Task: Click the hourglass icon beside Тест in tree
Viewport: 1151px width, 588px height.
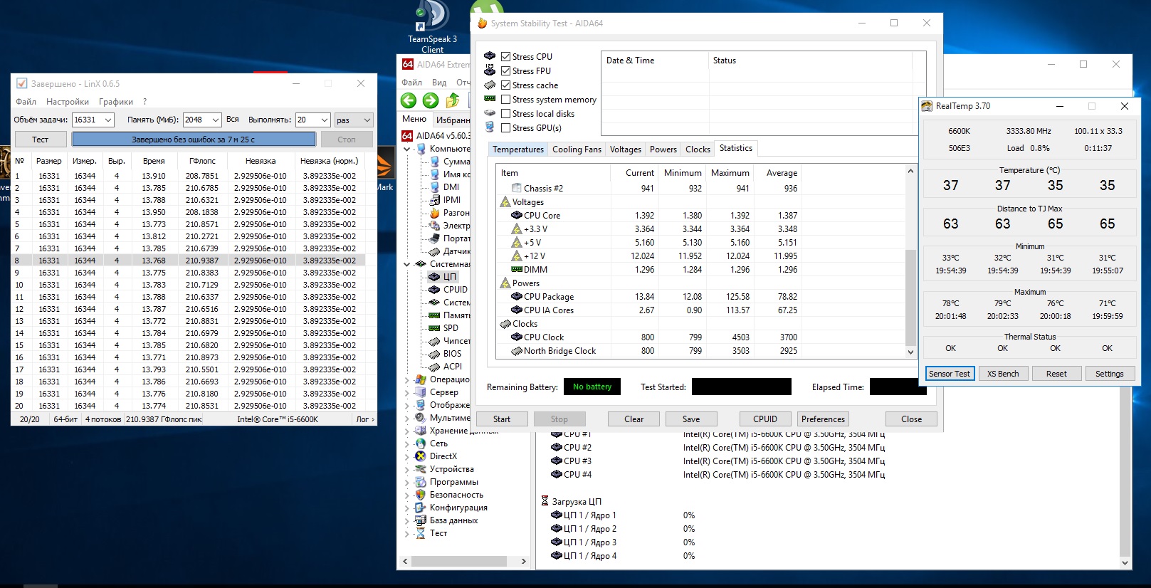Action: point(421,533)
